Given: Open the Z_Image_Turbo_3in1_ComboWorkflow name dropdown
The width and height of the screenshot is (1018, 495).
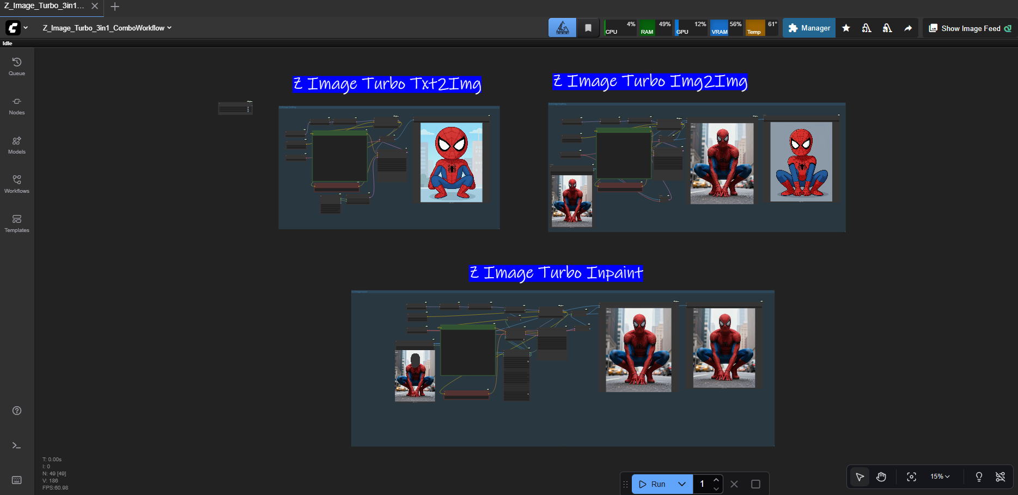Looking at the screenshot, I should coord(107,28).
